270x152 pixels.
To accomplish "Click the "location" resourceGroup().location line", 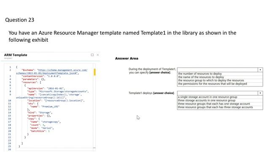I will (x=56, y=100).
